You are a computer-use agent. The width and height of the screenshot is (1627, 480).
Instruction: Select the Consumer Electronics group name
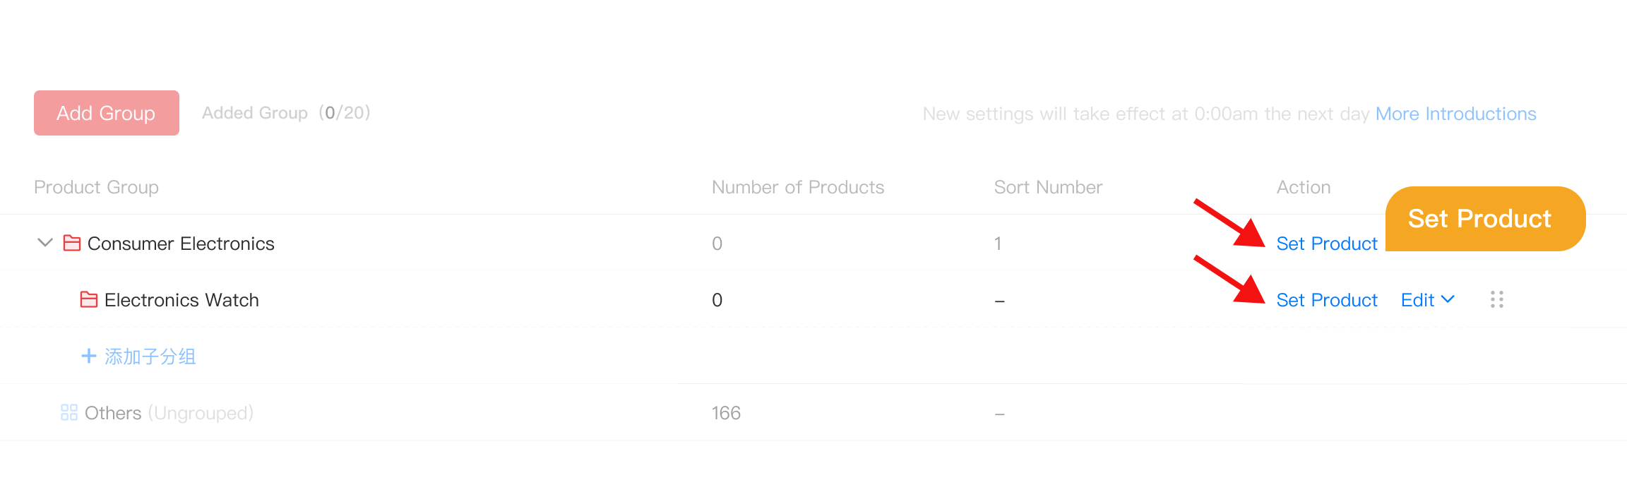(181, 244)
